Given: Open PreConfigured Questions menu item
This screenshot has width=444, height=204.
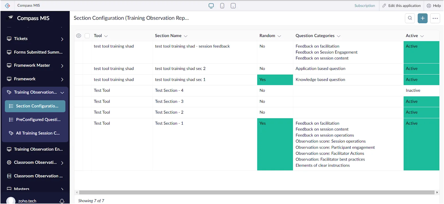Looking at the screenshot, I should point(35,120).
